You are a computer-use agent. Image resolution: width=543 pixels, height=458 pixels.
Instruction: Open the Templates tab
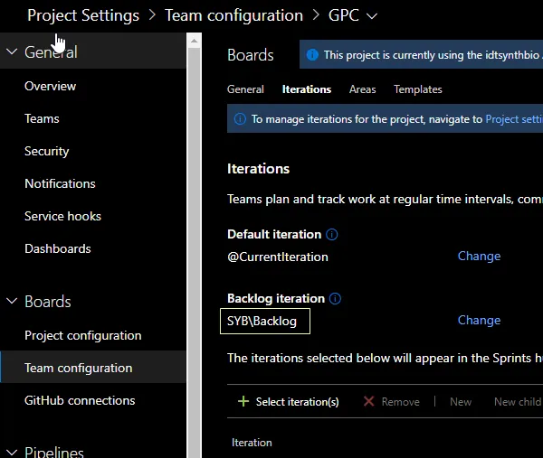click(x=418, y=89)
